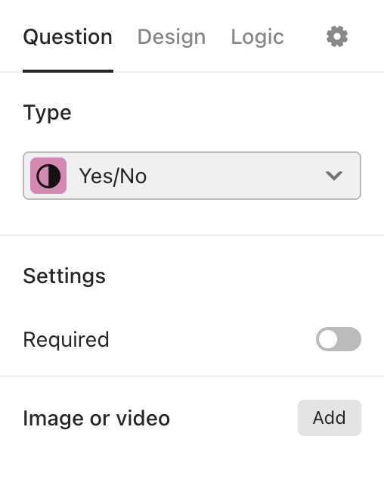Switch to the Design tab
Viewport: 384px width, 483px height.
pos(172,37)
